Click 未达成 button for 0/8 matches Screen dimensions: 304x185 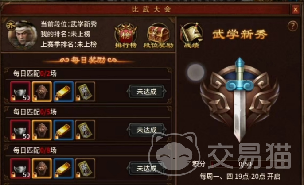147,168
